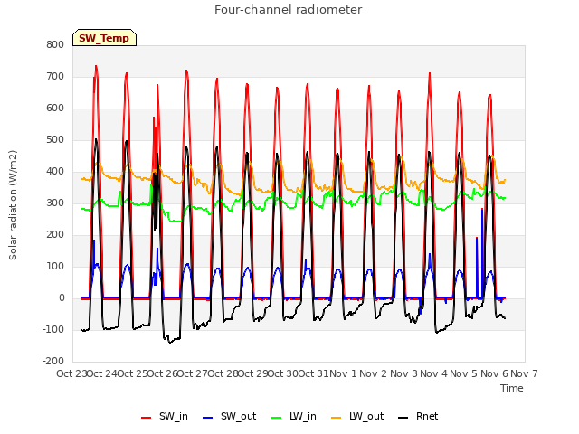Click the 500 y-axis tick label
This screenshot has width=579, height=434.
click(x=55, y=140)
